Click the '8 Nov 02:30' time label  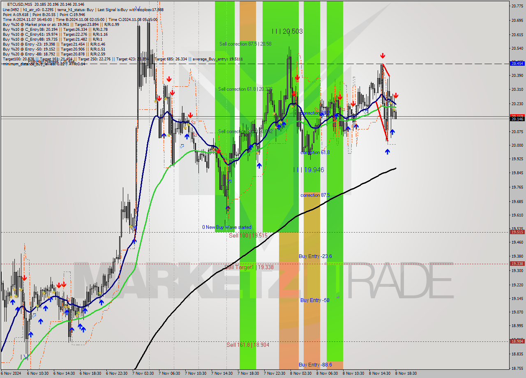tap(301, 373)
